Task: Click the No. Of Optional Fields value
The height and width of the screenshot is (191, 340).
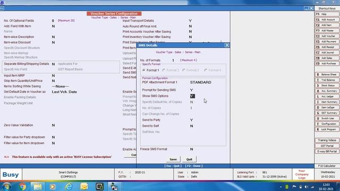Action: (53, 21)
